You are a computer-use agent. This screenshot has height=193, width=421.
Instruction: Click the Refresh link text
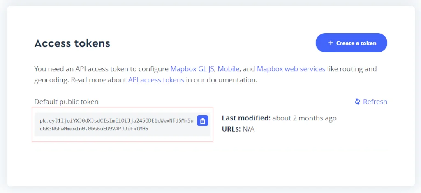tap(375, 102)
